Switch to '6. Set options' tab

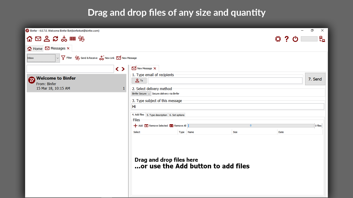[x=177, y=115]
